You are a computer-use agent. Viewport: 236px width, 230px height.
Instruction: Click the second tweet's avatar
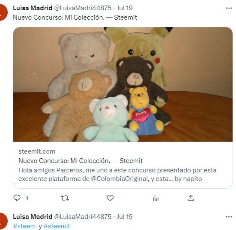pos(3,221)
